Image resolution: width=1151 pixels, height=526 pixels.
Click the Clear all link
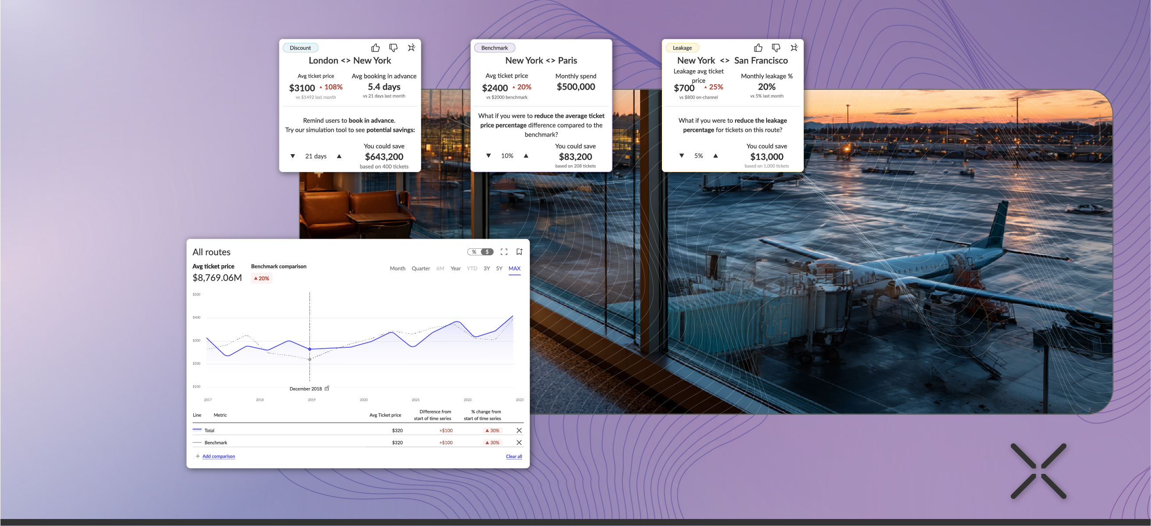coord(513,456)
